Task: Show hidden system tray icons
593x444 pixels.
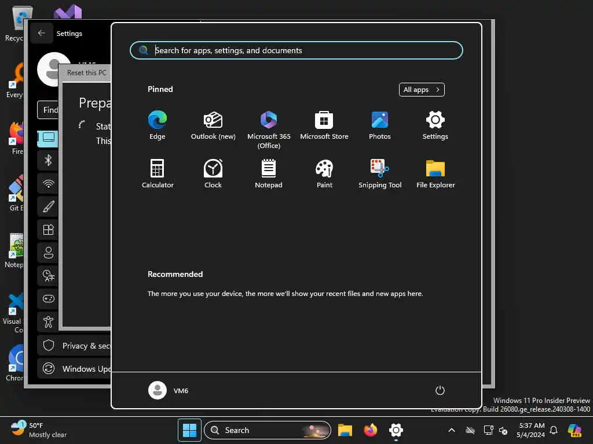Action: click(452, 430)
